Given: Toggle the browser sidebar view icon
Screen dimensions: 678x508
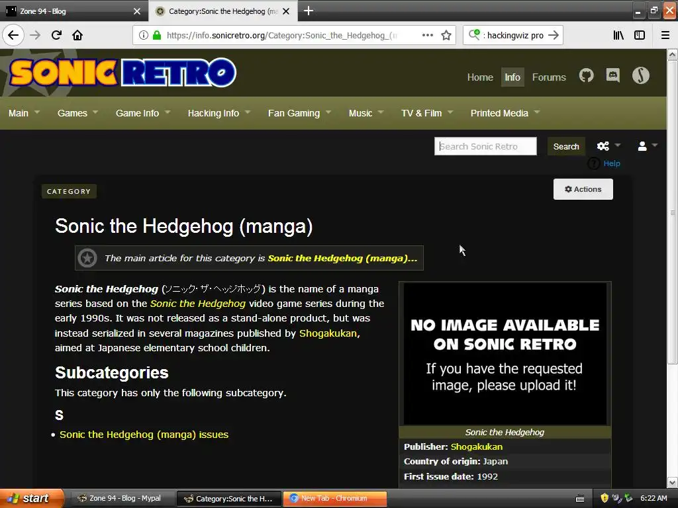Looking at the screenshot, I should (x=640, y=35).
